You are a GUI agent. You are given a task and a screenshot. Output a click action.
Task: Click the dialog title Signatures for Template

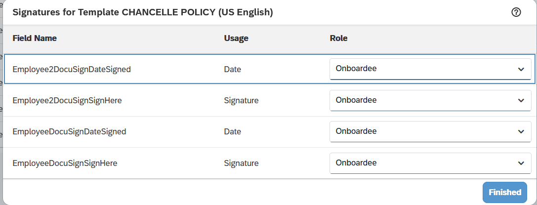(x=143, y=12)
